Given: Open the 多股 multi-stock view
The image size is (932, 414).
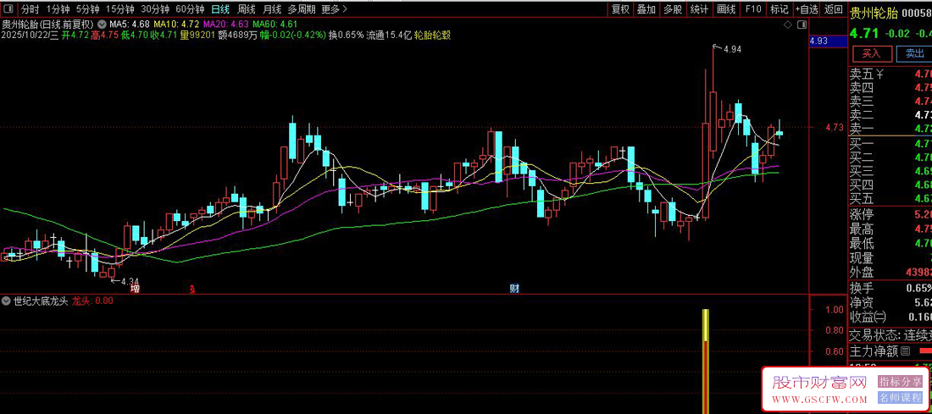Looking at the screenshot, I should (x=673, y=9).
